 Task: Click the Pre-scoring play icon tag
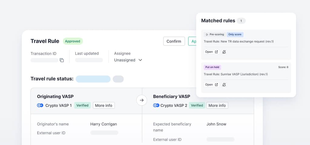point(214,34)
